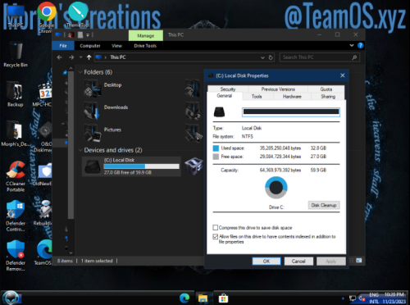Open File Explorer from the taskbar
Viewport: 410px width, 305px height.
click(203, 298)
